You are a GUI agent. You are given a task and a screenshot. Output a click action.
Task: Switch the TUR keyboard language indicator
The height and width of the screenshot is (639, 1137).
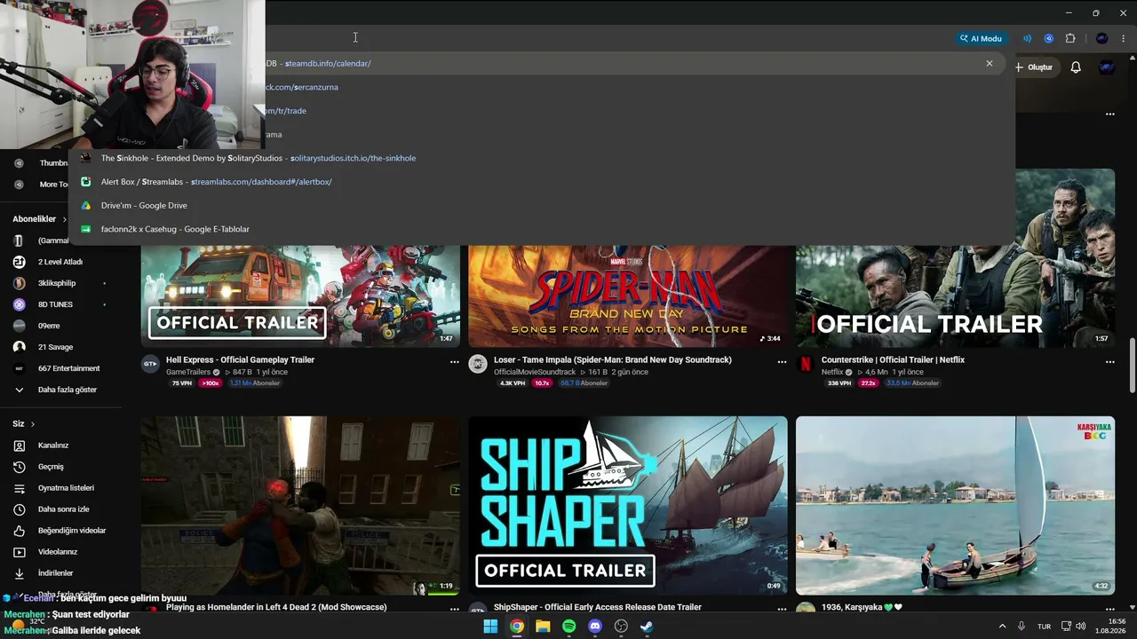point(1045,627)
